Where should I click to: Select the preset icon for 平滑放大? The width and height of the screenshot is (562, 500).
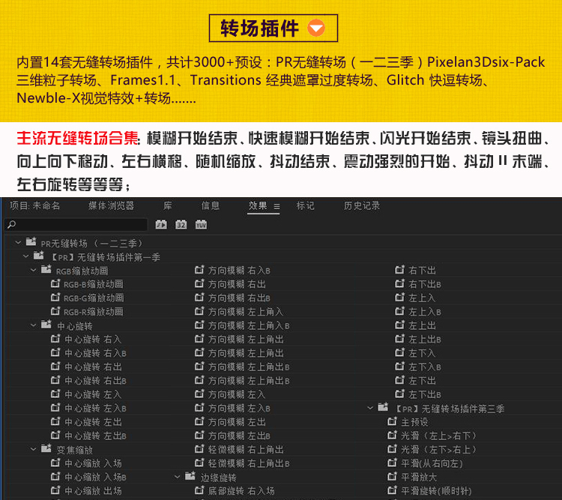pos(393,476)
